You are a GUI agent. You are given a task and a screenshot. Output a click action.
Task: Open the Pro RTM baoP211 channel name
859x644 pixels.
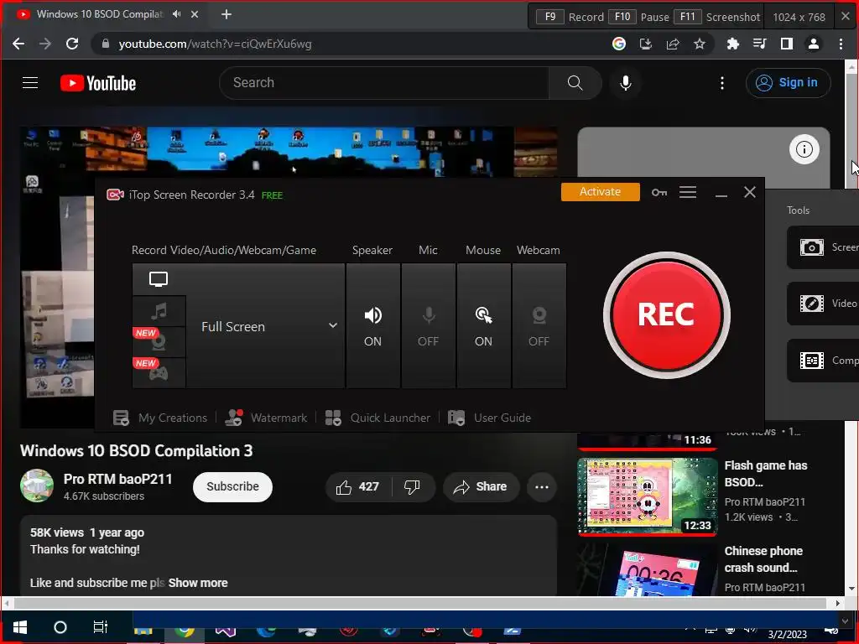pos(117,479)
